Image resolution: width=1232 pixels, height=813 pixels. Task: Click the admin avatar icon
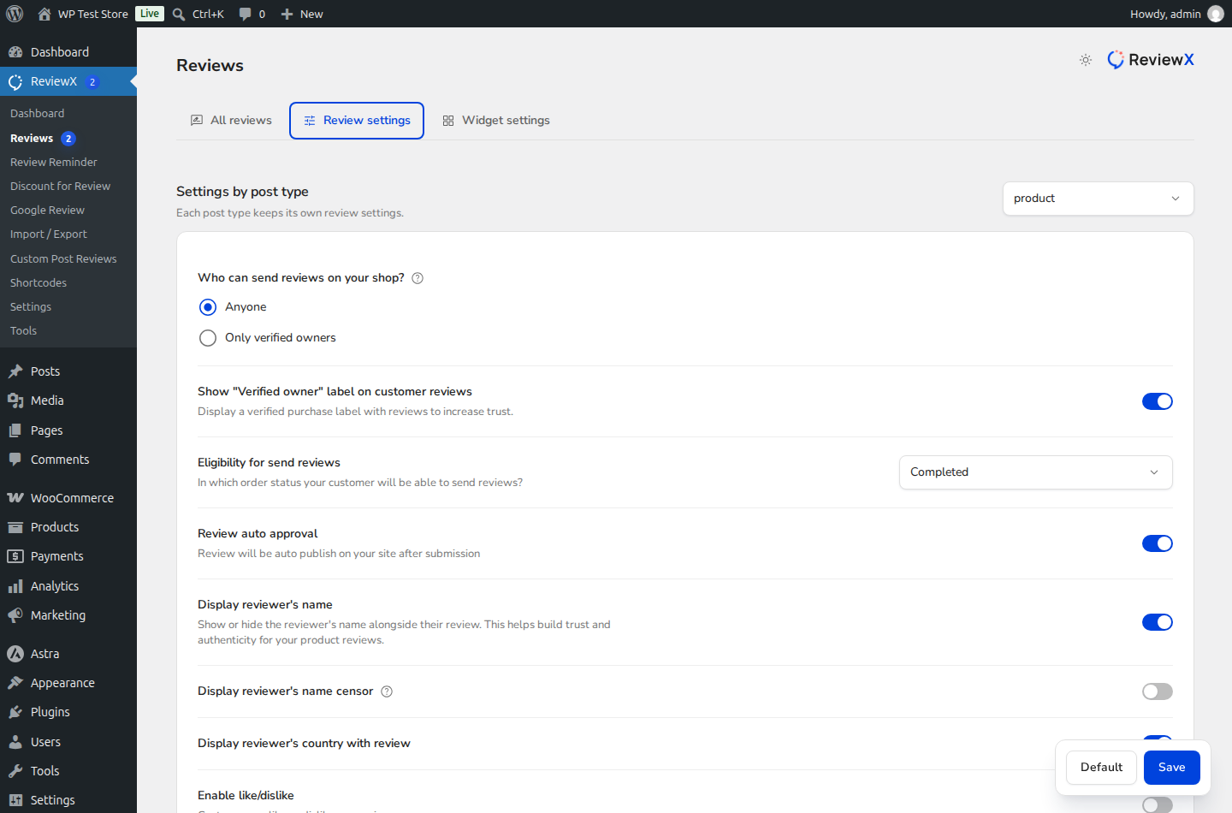pos(1215,14)
